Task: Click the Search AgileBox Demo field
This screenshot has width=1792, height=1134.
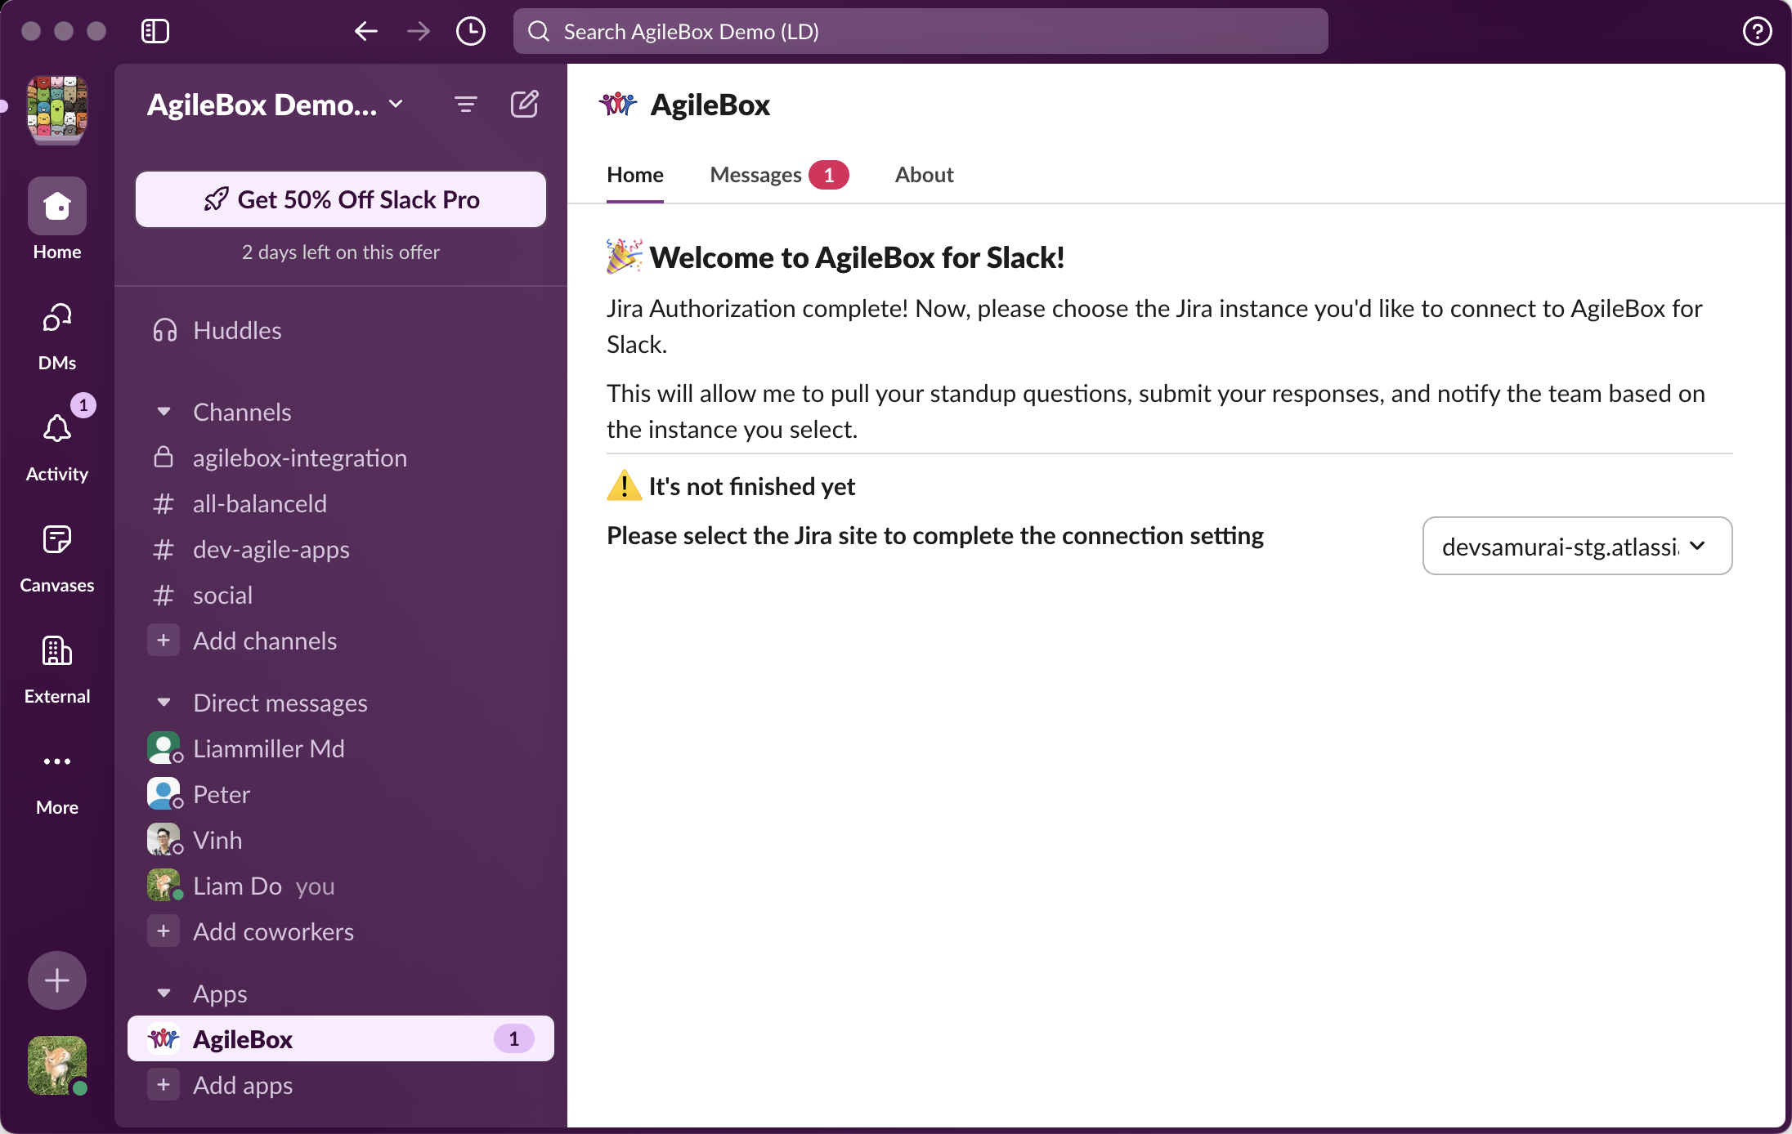Action: [920, 32]
